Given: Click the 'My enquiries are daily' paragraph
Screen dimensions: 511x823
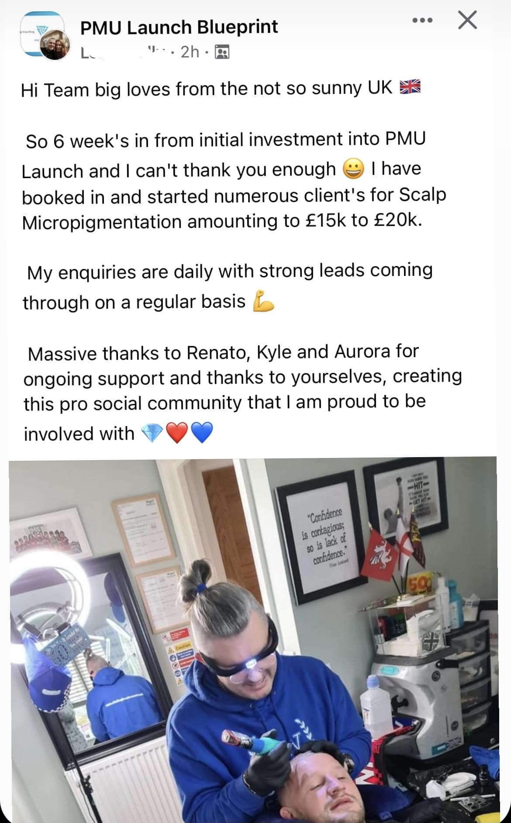Looking at the screenshot, I should (x=228, y=286).
